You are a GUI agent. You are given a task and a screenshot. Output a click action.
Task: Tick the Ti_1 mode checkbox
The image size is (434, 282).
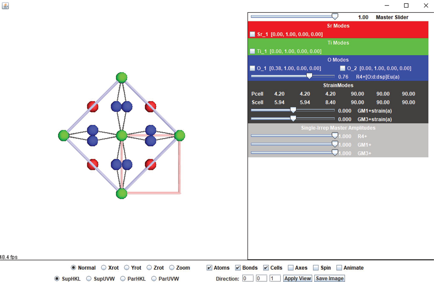252,51
